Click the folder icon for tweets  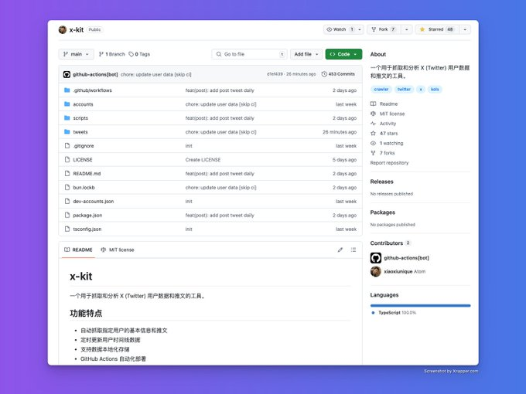(67, 132)
